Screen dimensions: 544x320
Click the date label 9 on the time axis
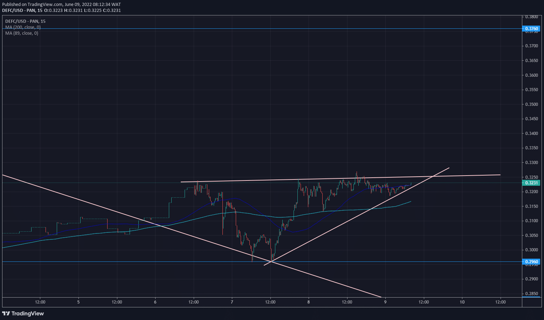385,302
